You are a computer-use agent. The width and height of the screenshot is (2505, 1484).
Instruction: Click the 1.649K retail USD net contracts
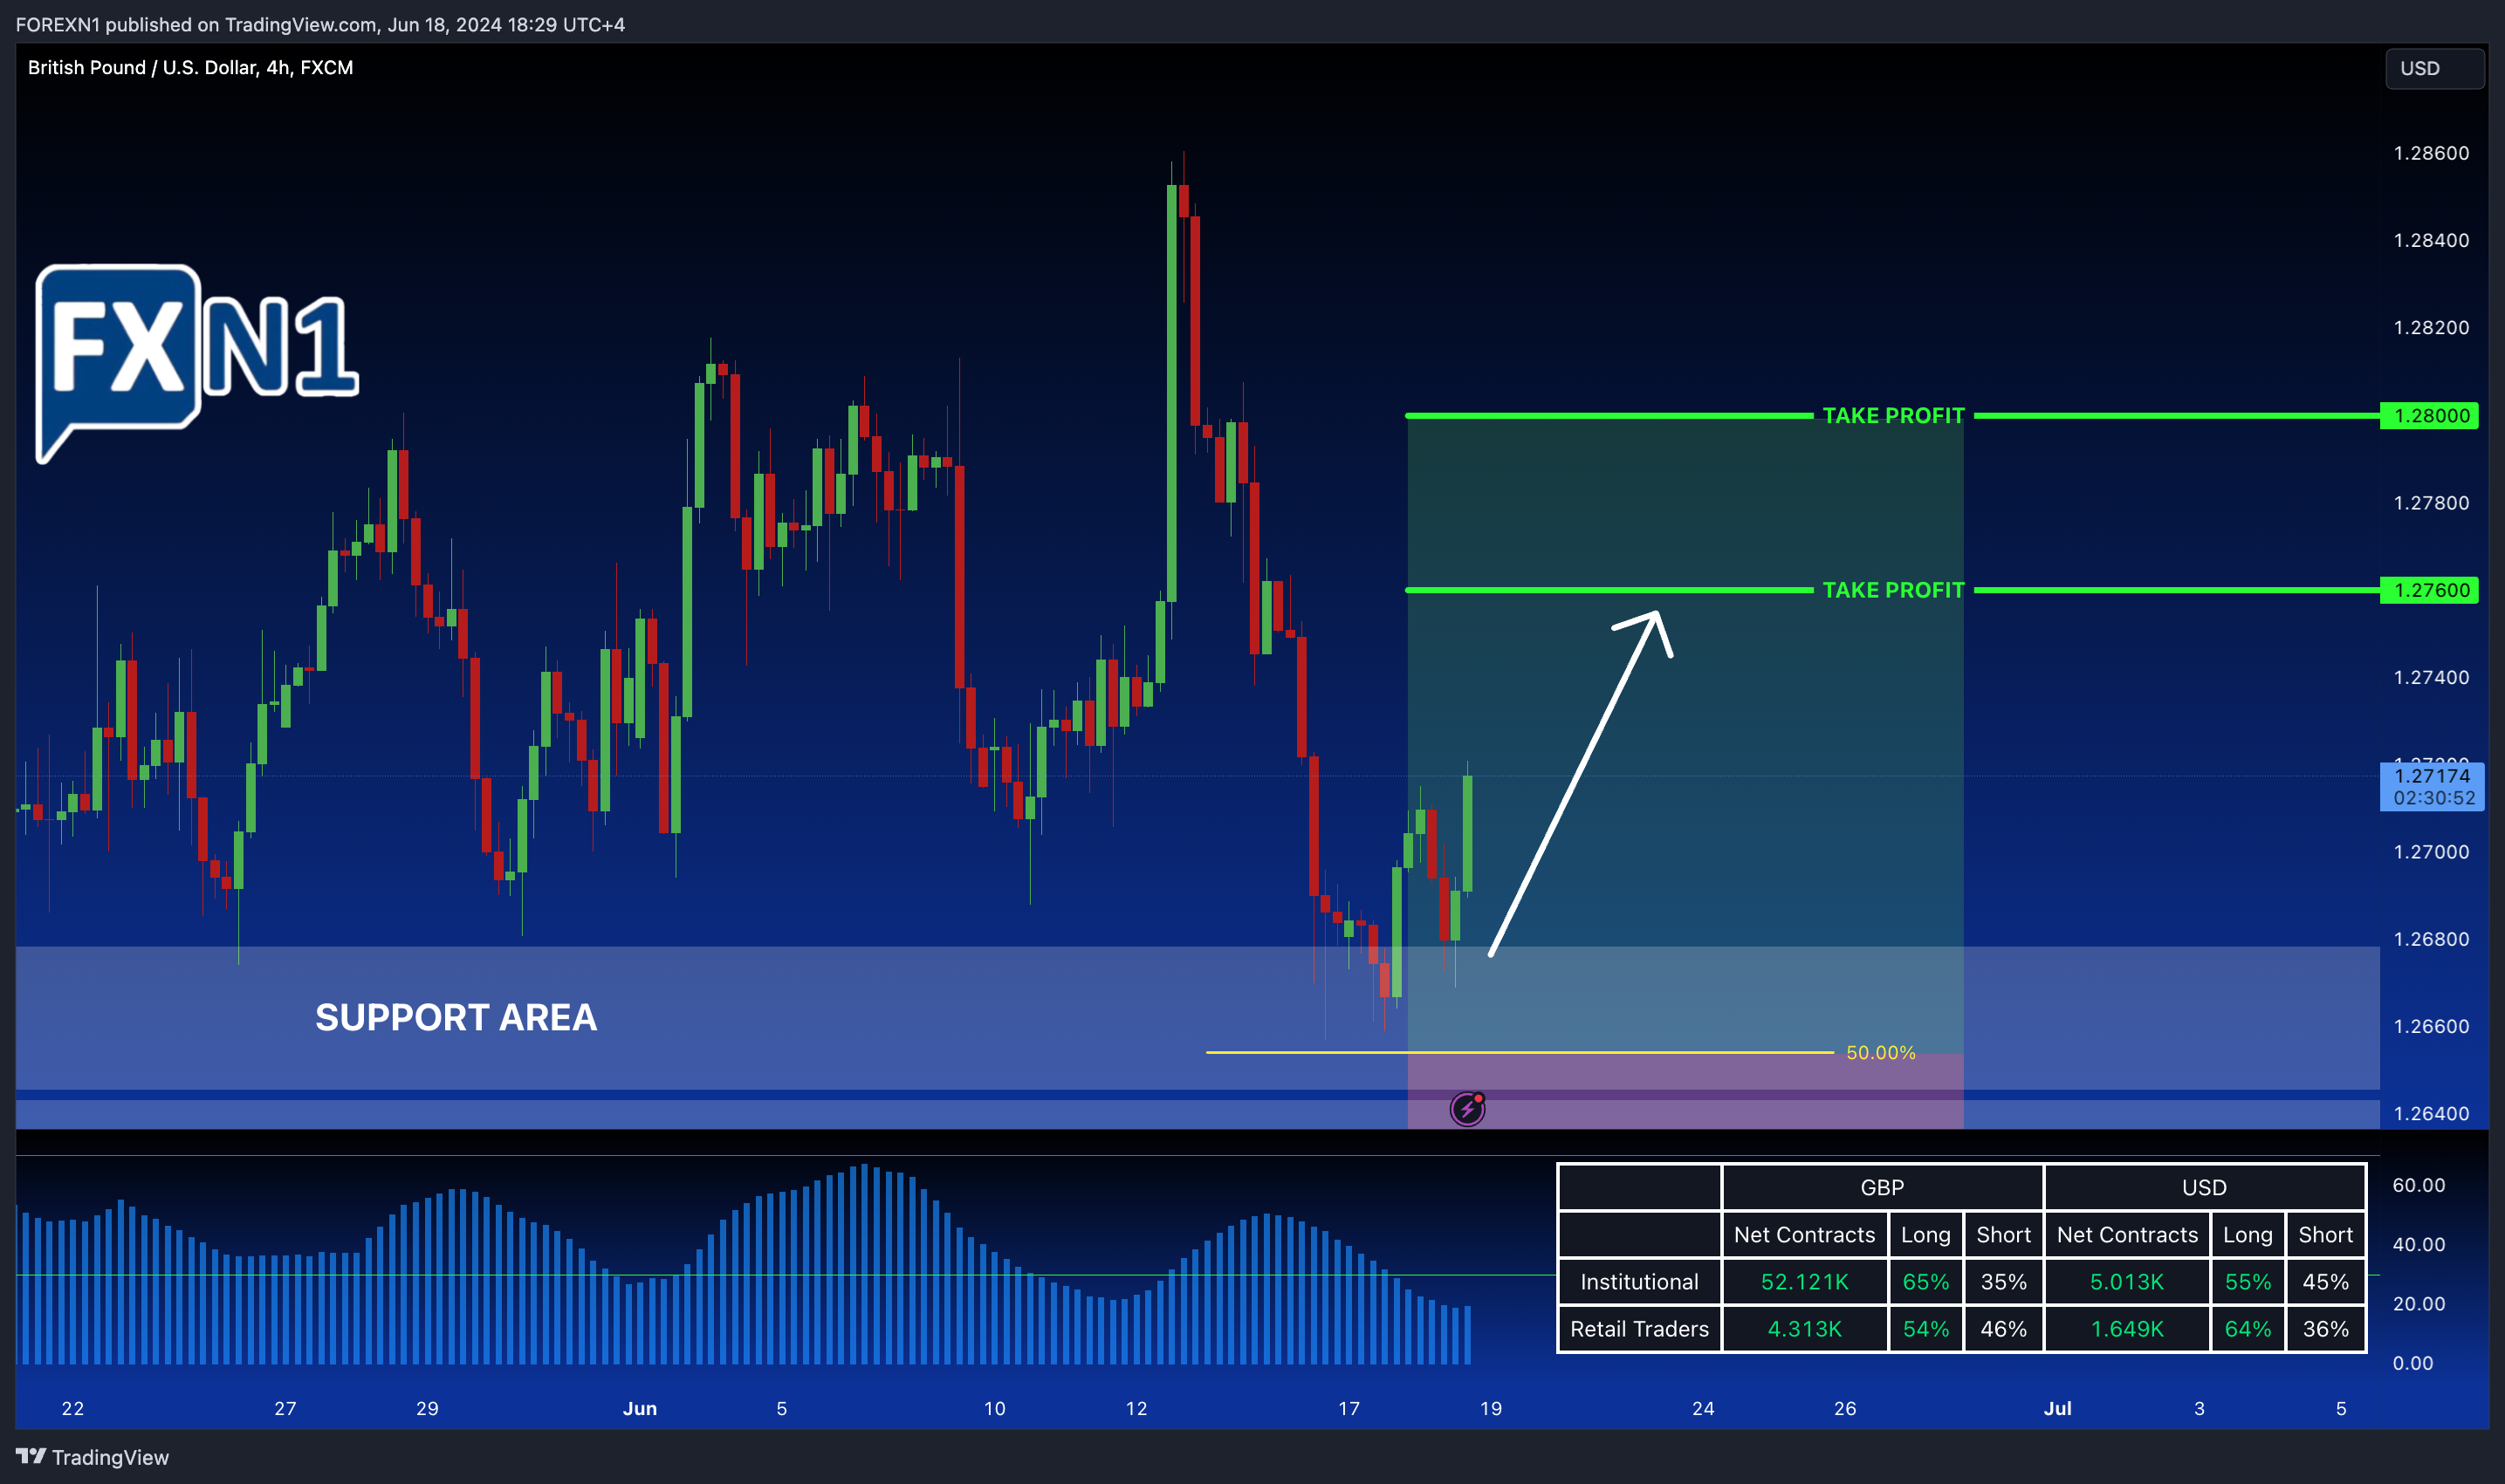2127,1329
